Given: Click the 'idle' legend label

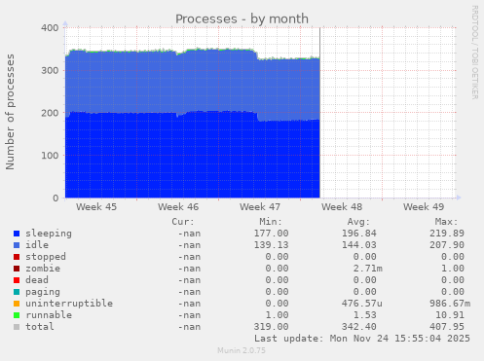Looking at the screenshot, I should point(37,245).
